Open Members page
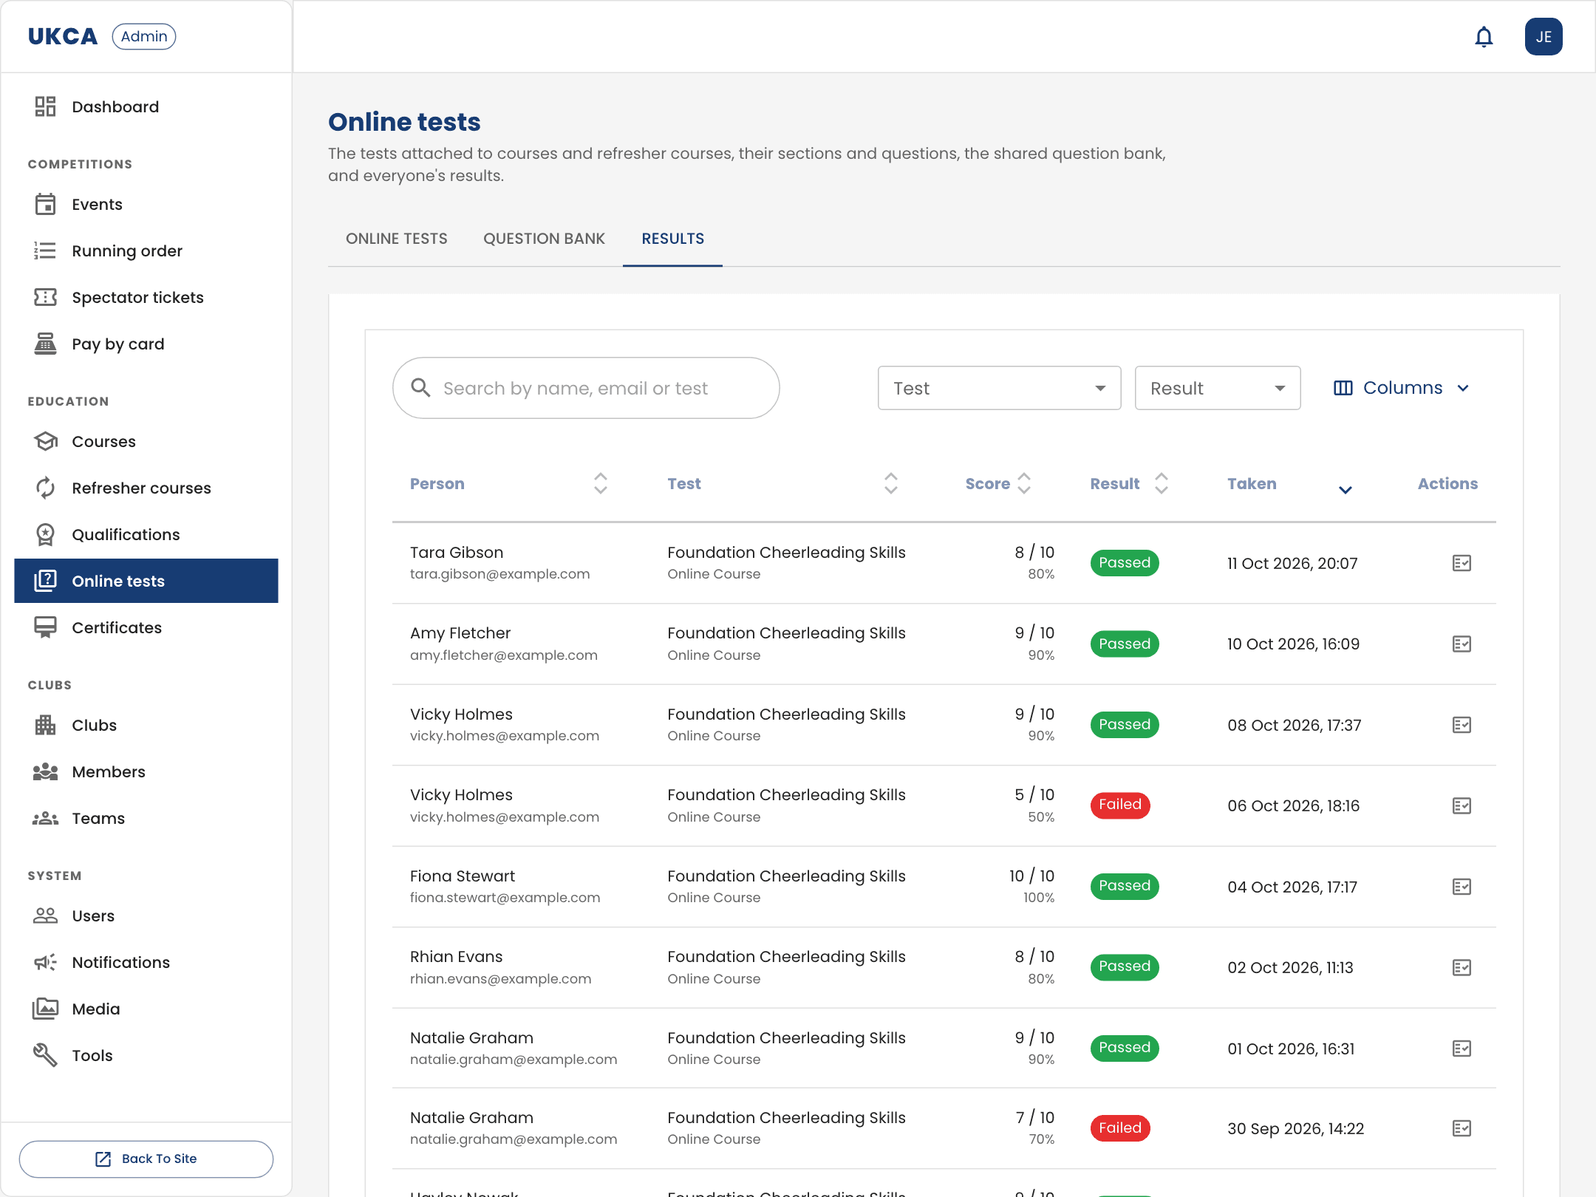The width and height of the screenshot is (1596, 1197). point(146,771)
